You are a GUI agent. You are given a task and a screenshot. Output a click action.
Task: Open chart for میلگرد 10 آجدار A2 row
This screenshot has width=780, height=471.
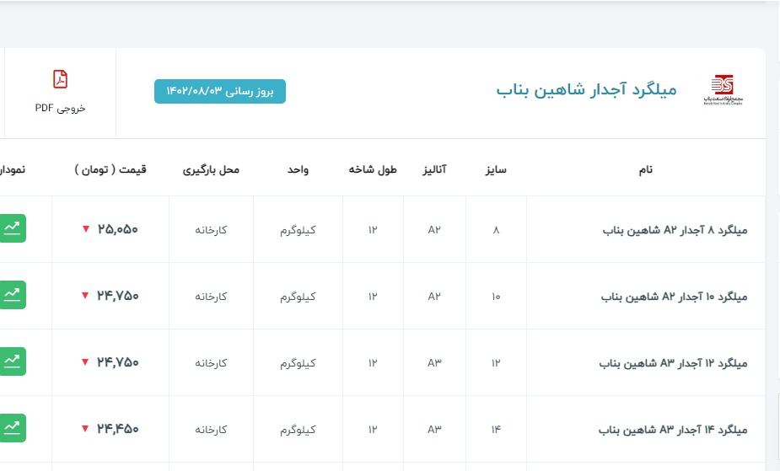(13, 295)
